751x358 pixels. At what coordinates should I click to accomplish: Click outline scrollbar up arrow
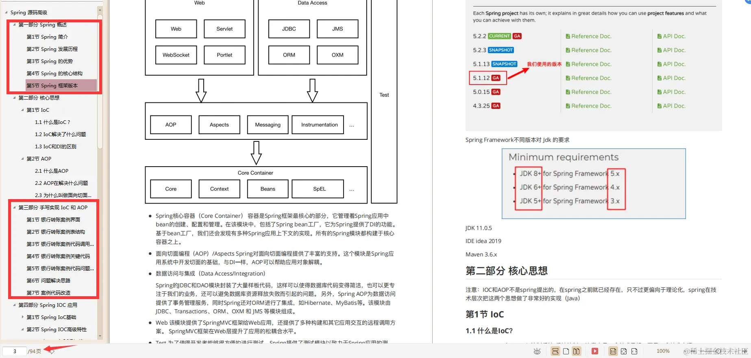click(x=100, y=9)
